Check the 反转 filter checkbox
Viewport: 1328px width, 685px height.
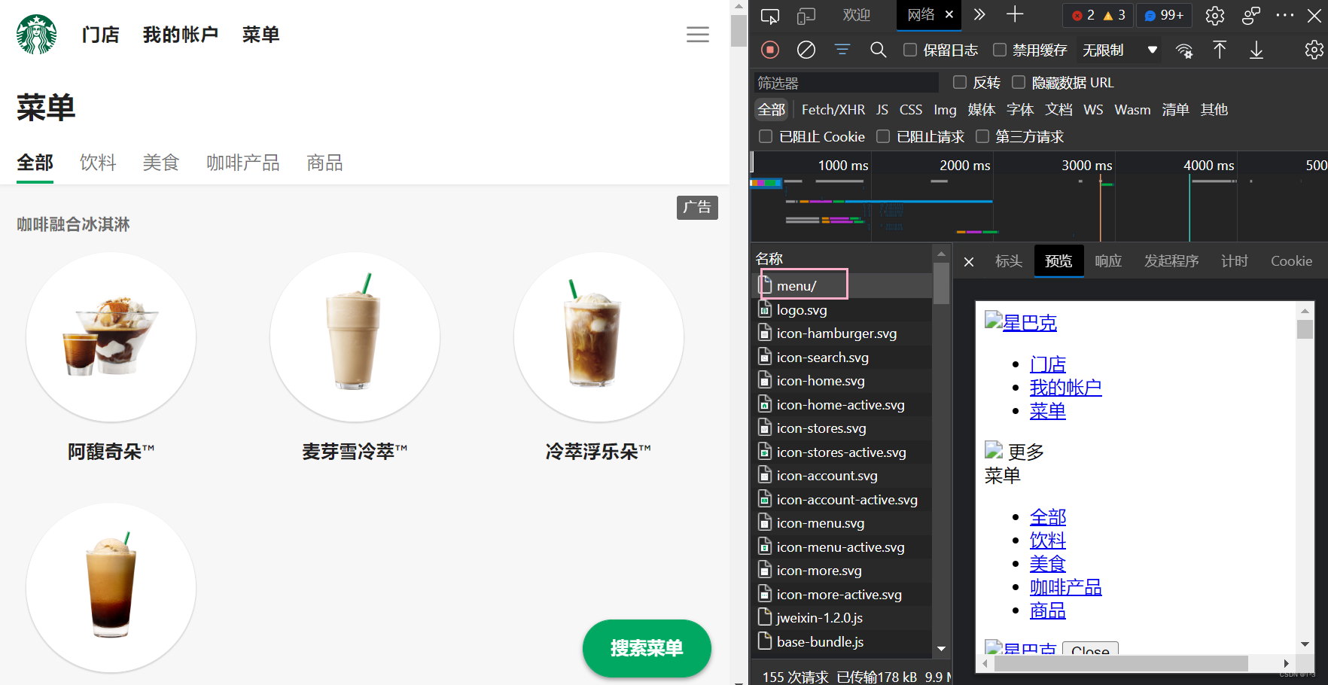click(959, 82)
